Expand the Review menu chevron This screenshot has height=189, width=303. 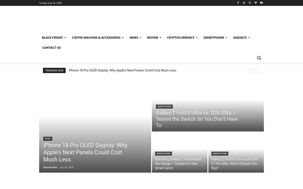point(160,38)
